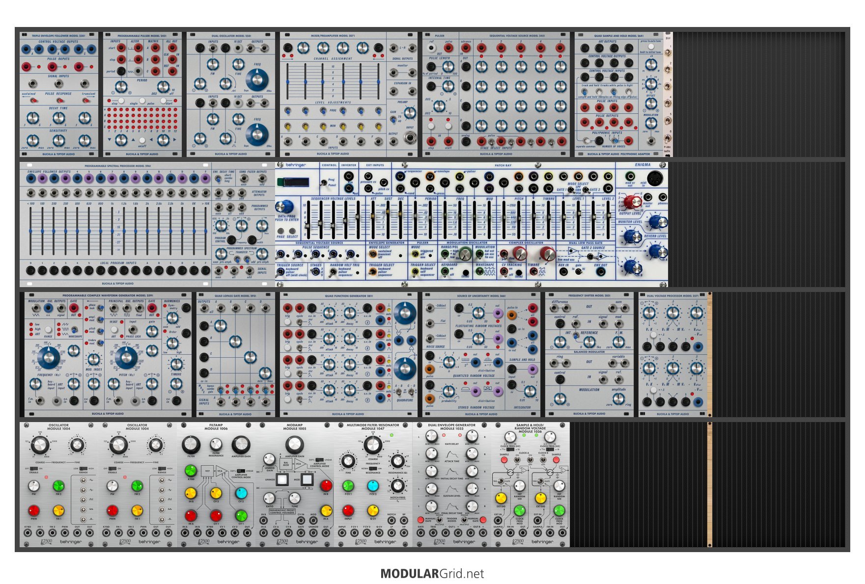The width and height of the screenshot is (865, 584).
Task: Click the Notch Freq knob on Module 1047
Action: tap(397, 486)
